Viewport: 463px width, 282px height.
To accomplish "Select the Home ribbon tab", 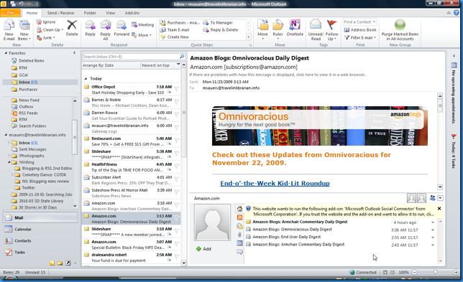I will click(32, 13).
